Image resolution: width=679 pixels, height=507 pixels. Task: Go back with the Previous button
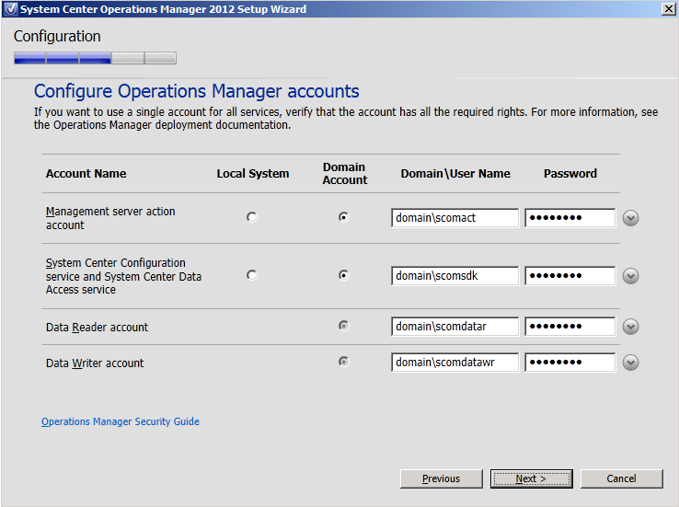(x=442, y=478)
